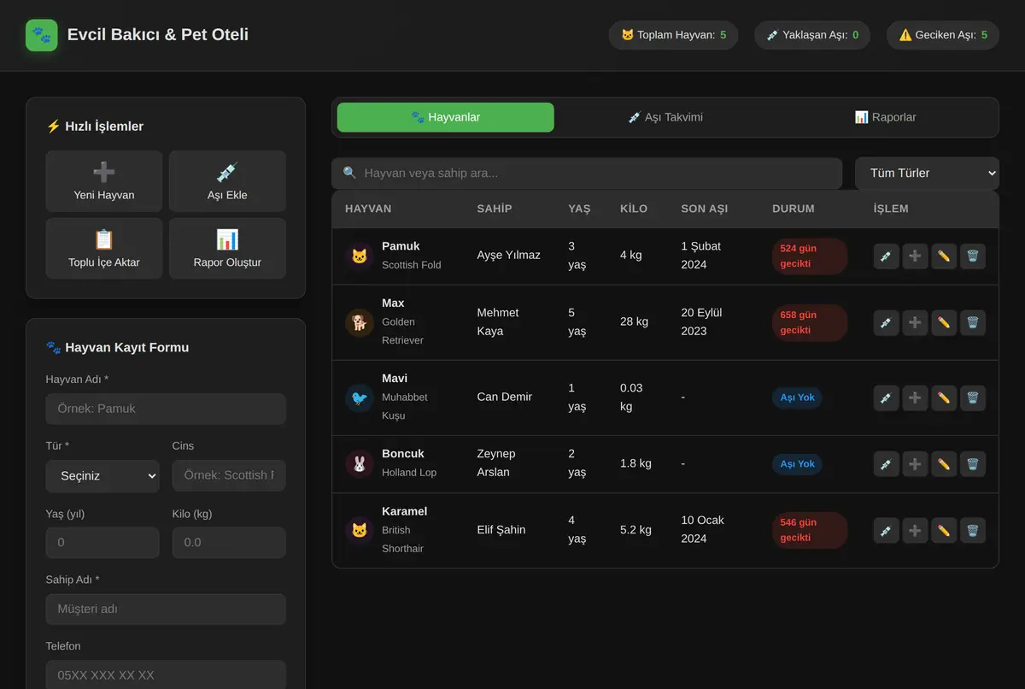Click the Yeni Hayvan quick action button
1025x689 pixels.
click(104, 181)
